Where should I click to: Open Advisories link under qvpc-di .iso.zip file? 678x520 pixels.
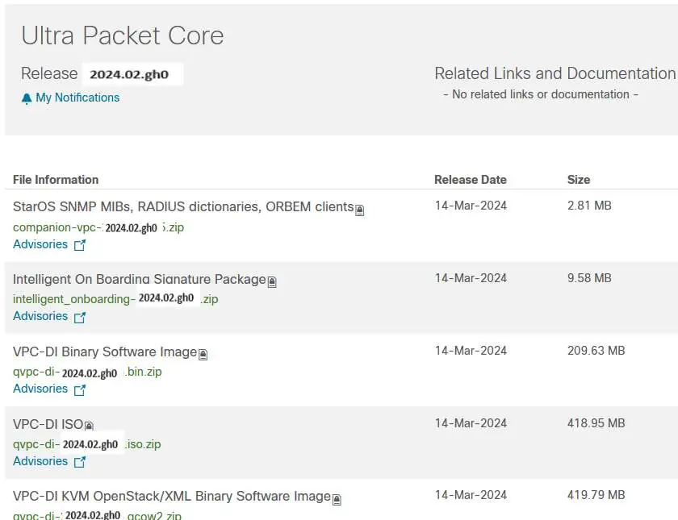[40, 461]
